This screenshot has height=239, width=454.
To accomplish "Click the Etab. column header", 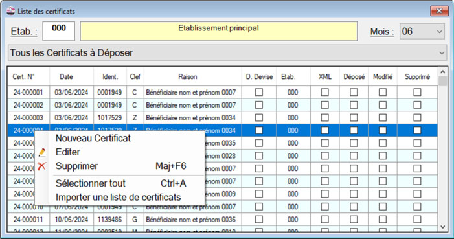I will (x=293, y=77).
